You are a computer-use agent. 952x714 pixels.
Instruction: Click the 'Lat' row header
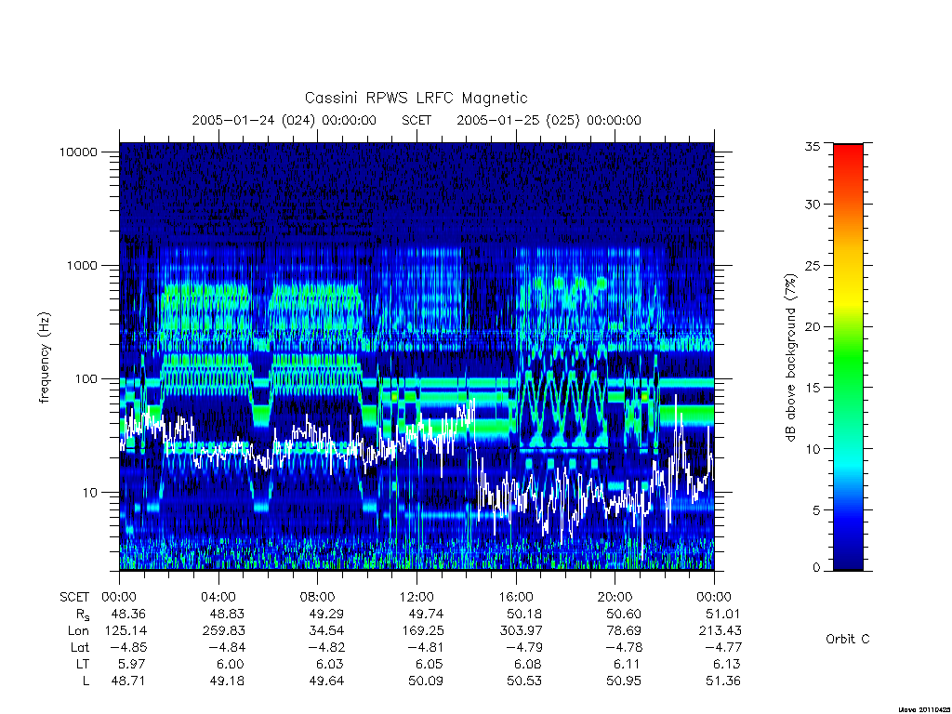[80, 648]
